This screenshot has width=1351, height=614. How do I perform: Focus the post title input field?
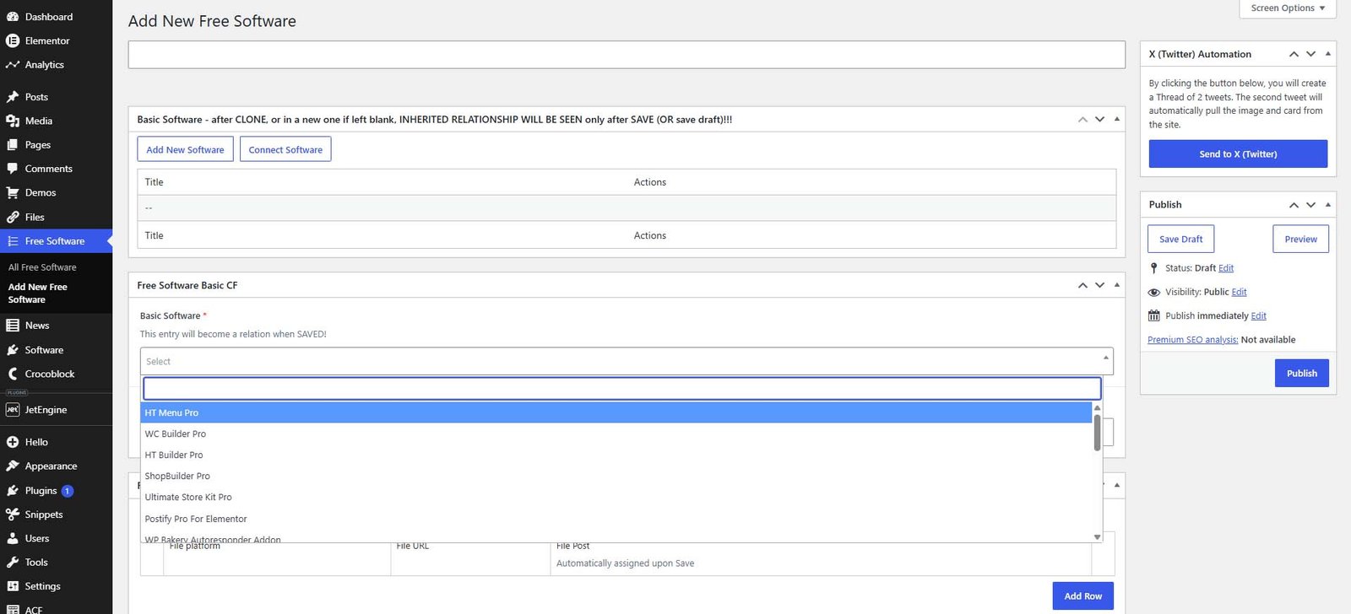[x=627, y=55]
